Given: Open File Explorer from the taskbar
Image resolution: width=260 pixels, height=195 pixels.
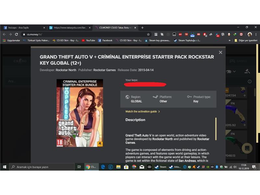Looking at the screenshot, I should click(x=118, y=167).
